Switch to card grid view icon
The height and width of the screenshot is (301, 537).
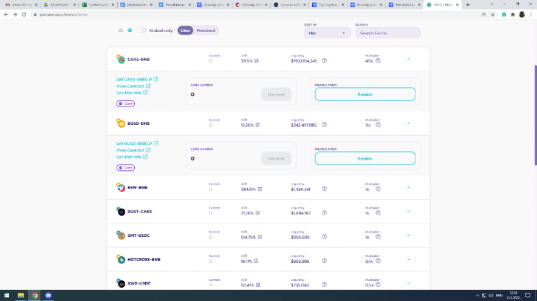click(x=121, y=30)
